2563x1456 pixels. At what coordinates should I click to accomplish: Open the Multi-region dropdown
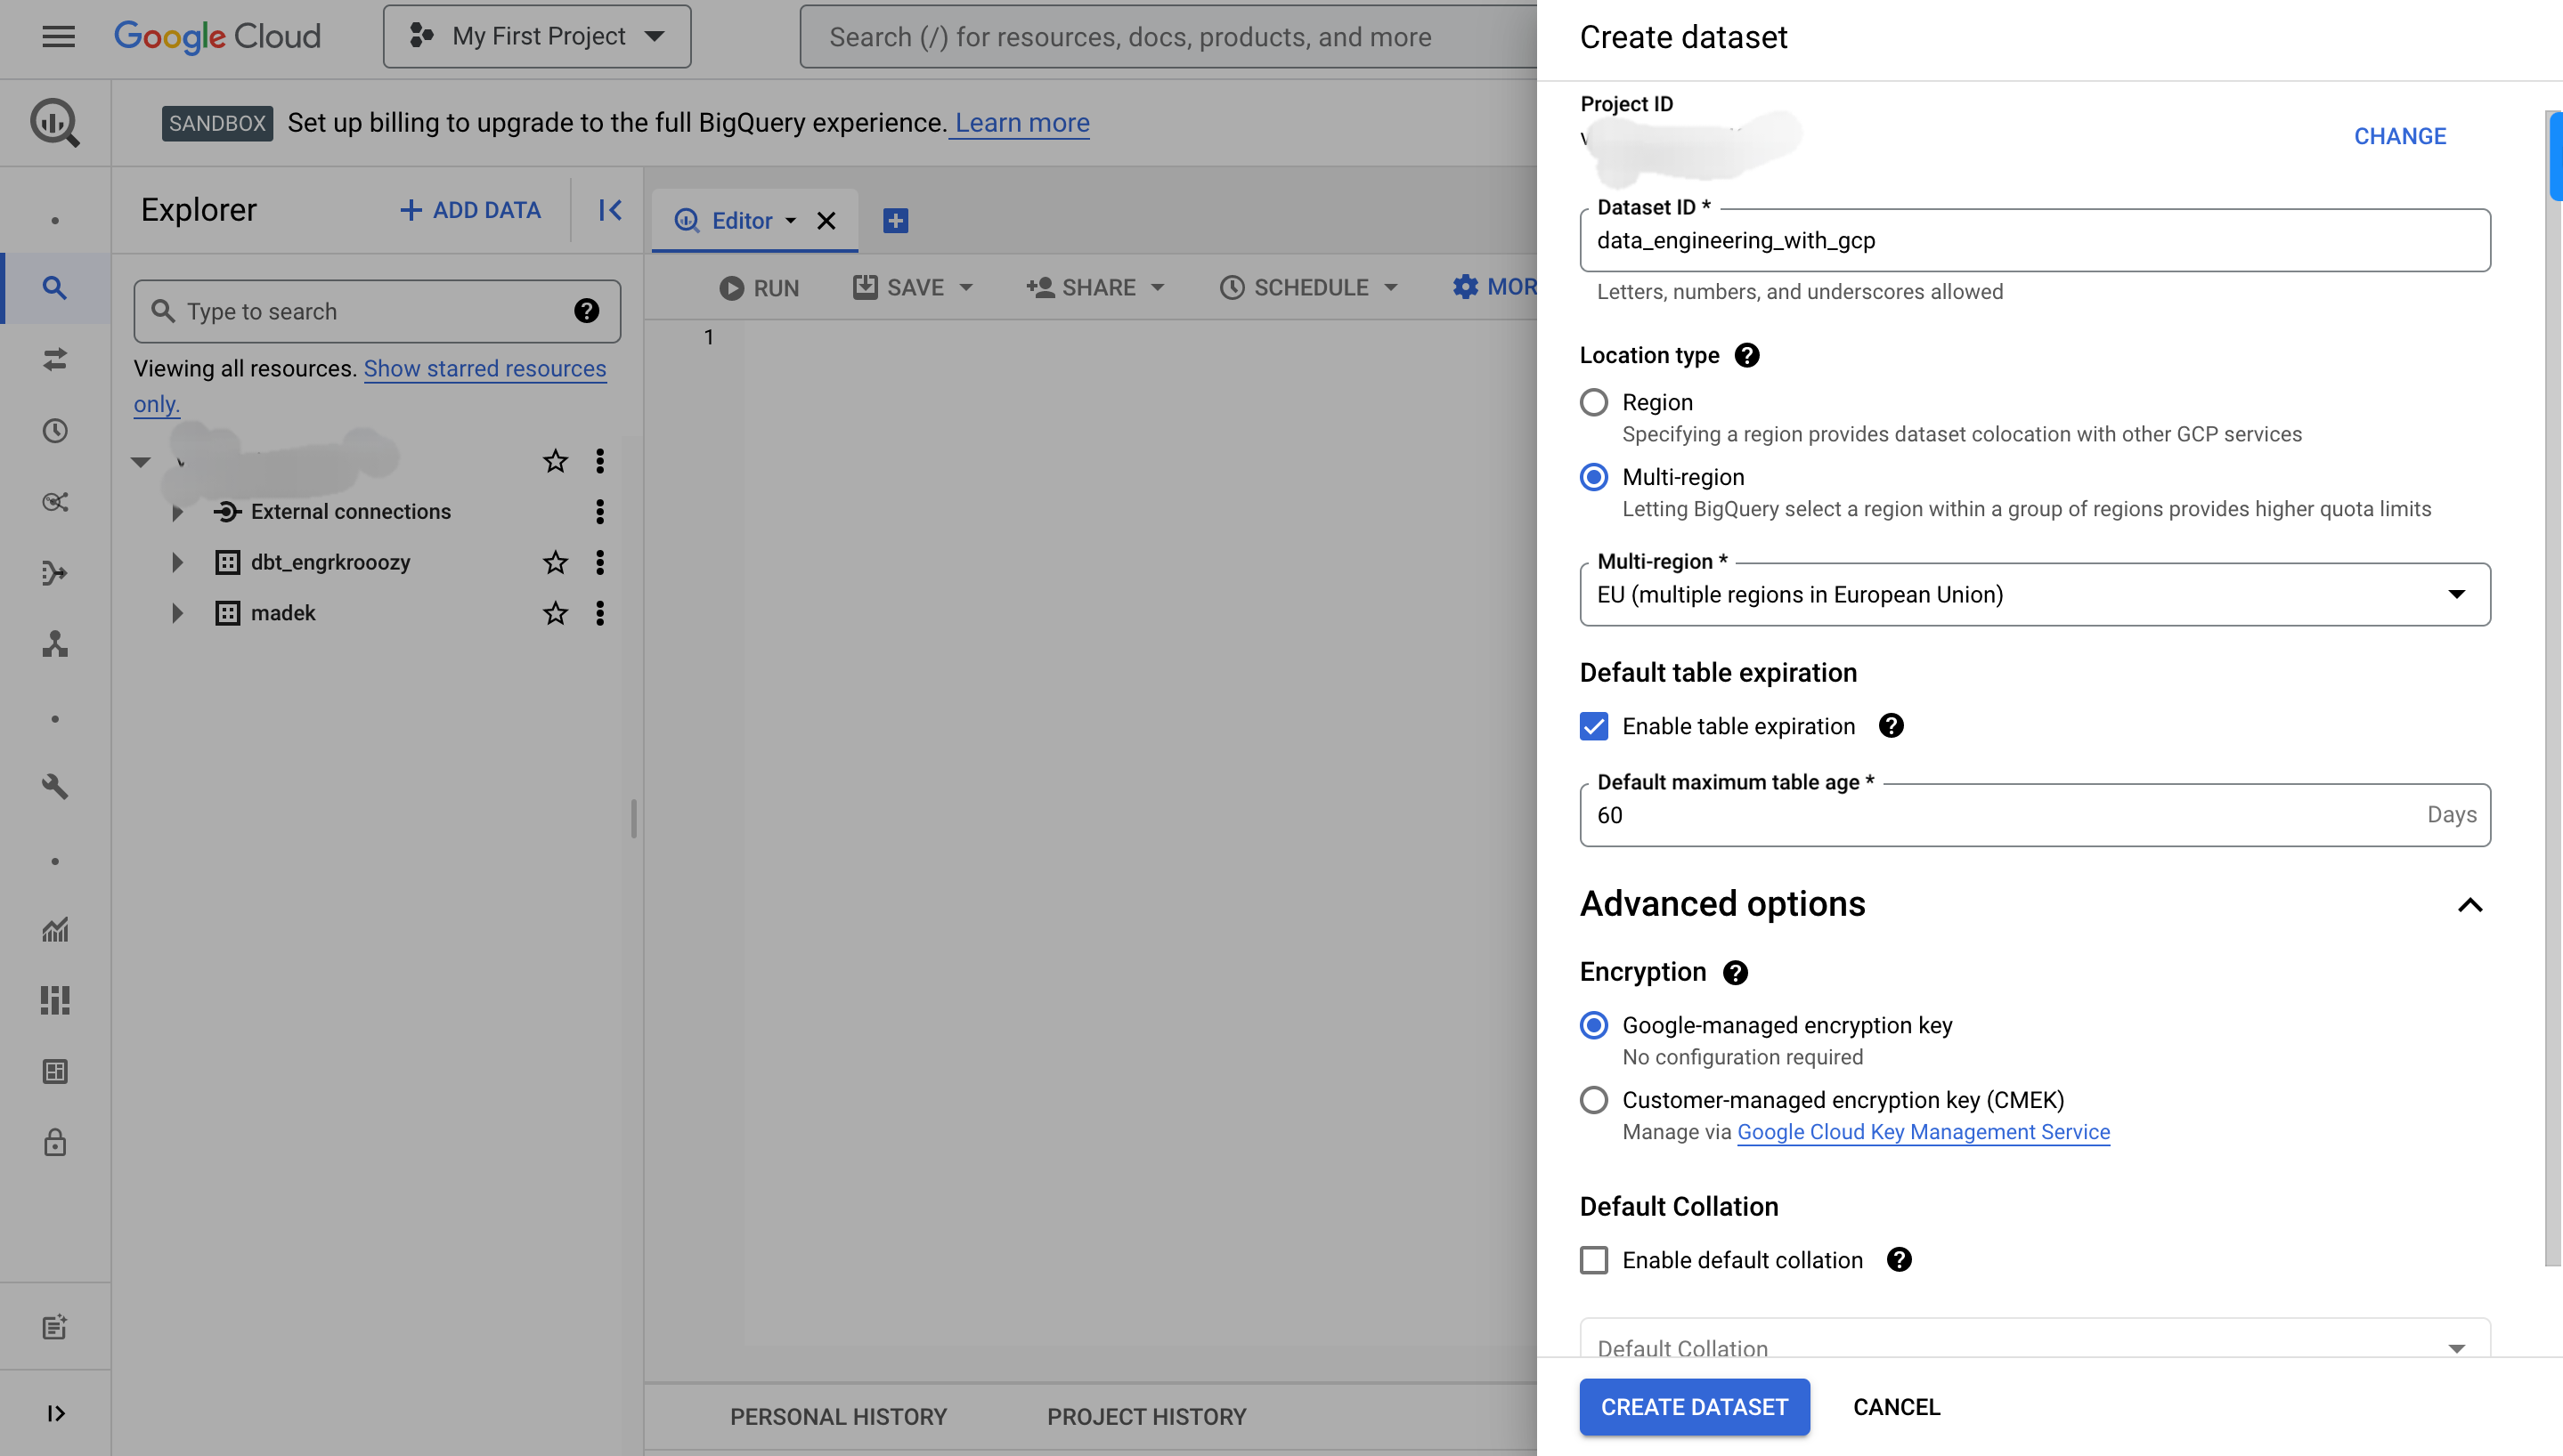point(2035,595)
